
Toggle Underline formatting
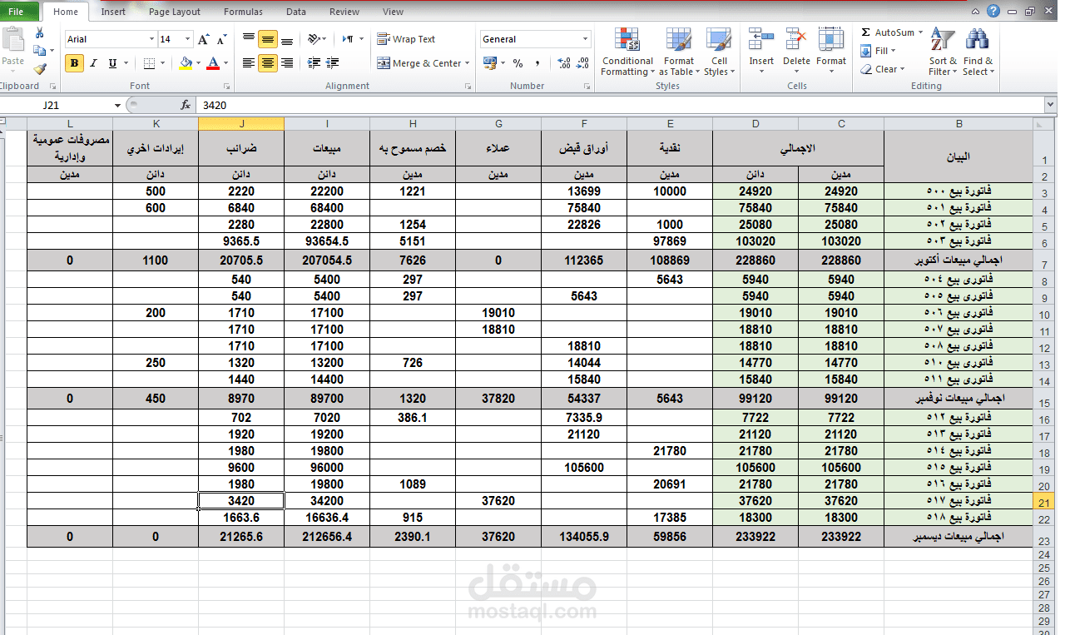(x=112, y=63)
